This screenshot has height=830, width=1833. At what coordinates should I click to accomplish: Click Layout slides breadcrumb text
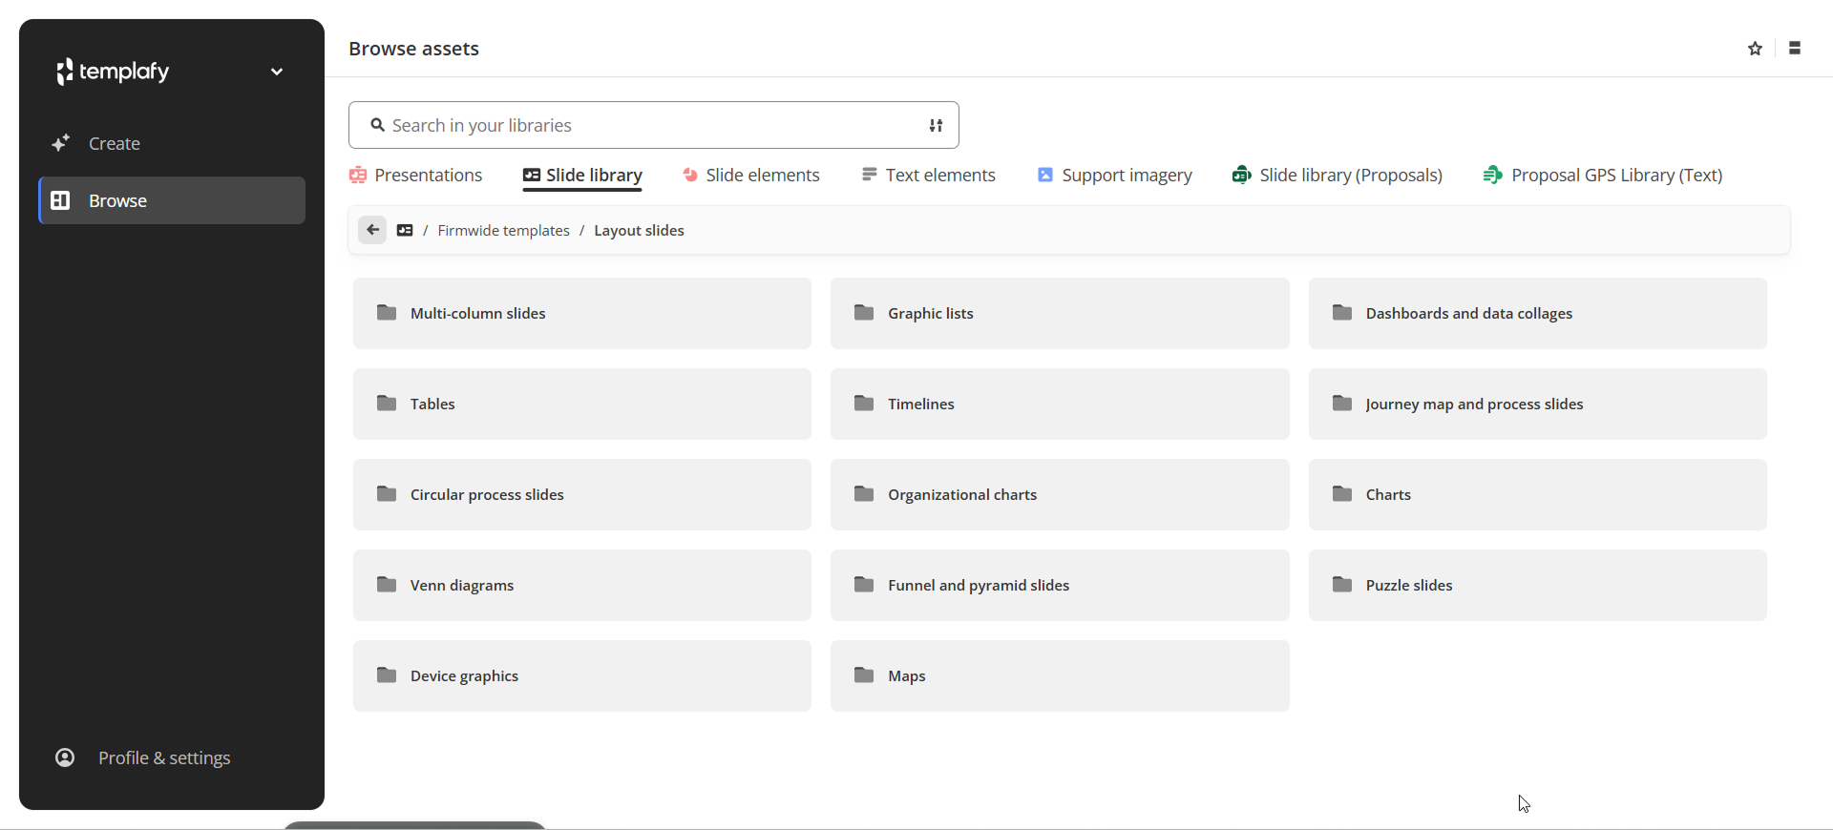640,231
